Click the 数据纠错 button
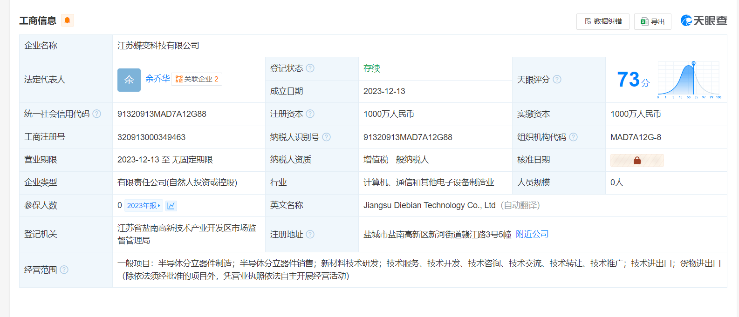 click(602, 21)
